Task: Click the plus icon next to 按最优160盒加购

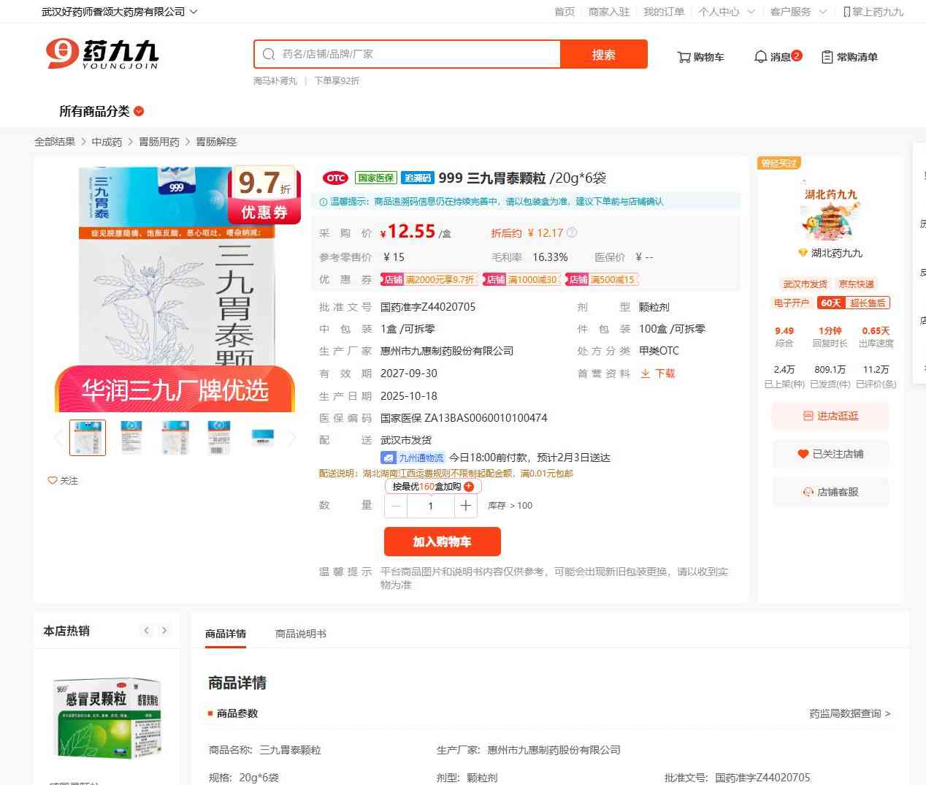Action: coord(469,487)
